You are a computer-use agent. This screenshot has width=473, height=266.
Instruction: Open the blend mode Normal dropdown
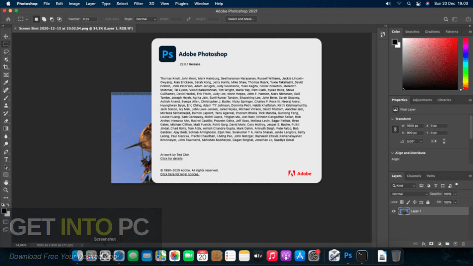pos(409,194)
